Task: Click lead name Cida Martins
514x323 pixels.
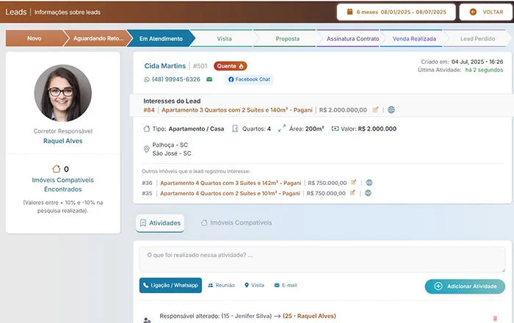Action: pos(165,66)
